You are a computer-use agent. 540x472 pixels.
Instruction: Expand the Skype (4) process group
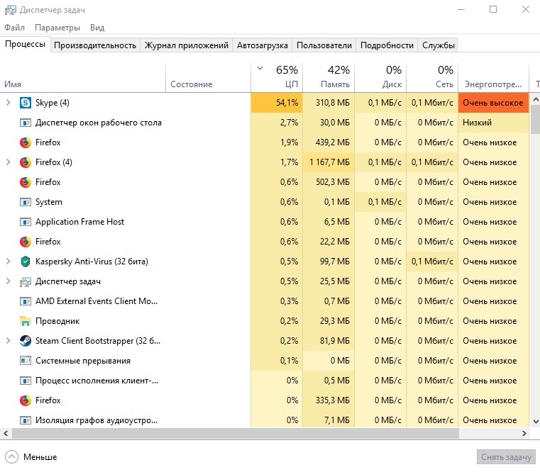pyautogui.click(x=9, y=103)
